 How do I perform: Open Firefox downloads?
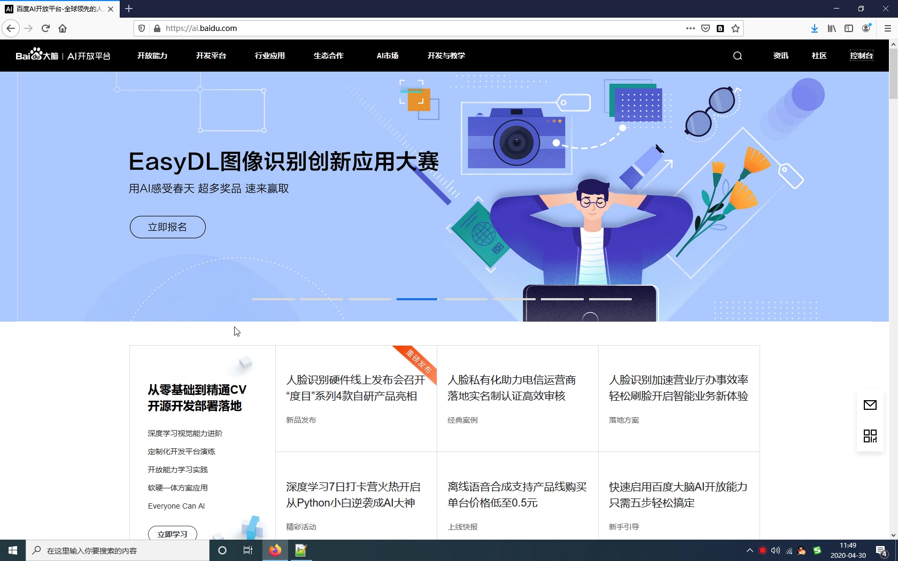pyautogui.click(x=814, y=28)
